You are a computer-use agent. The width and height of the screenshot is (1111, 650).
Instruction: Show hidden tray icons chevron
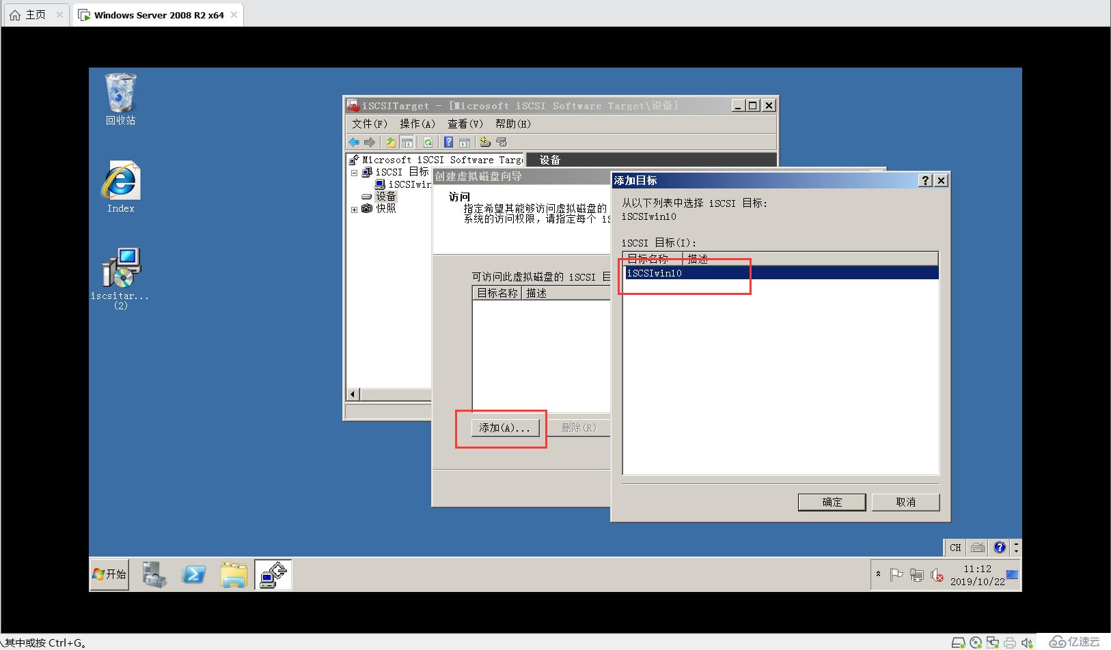point(878,574)
